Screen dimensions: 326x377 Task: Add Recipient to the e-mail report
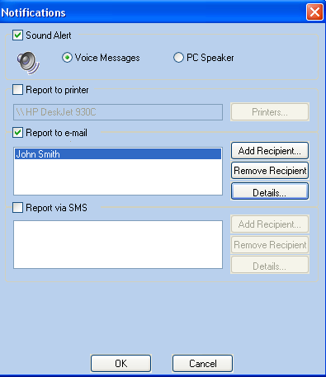click(x=270, y=151)
